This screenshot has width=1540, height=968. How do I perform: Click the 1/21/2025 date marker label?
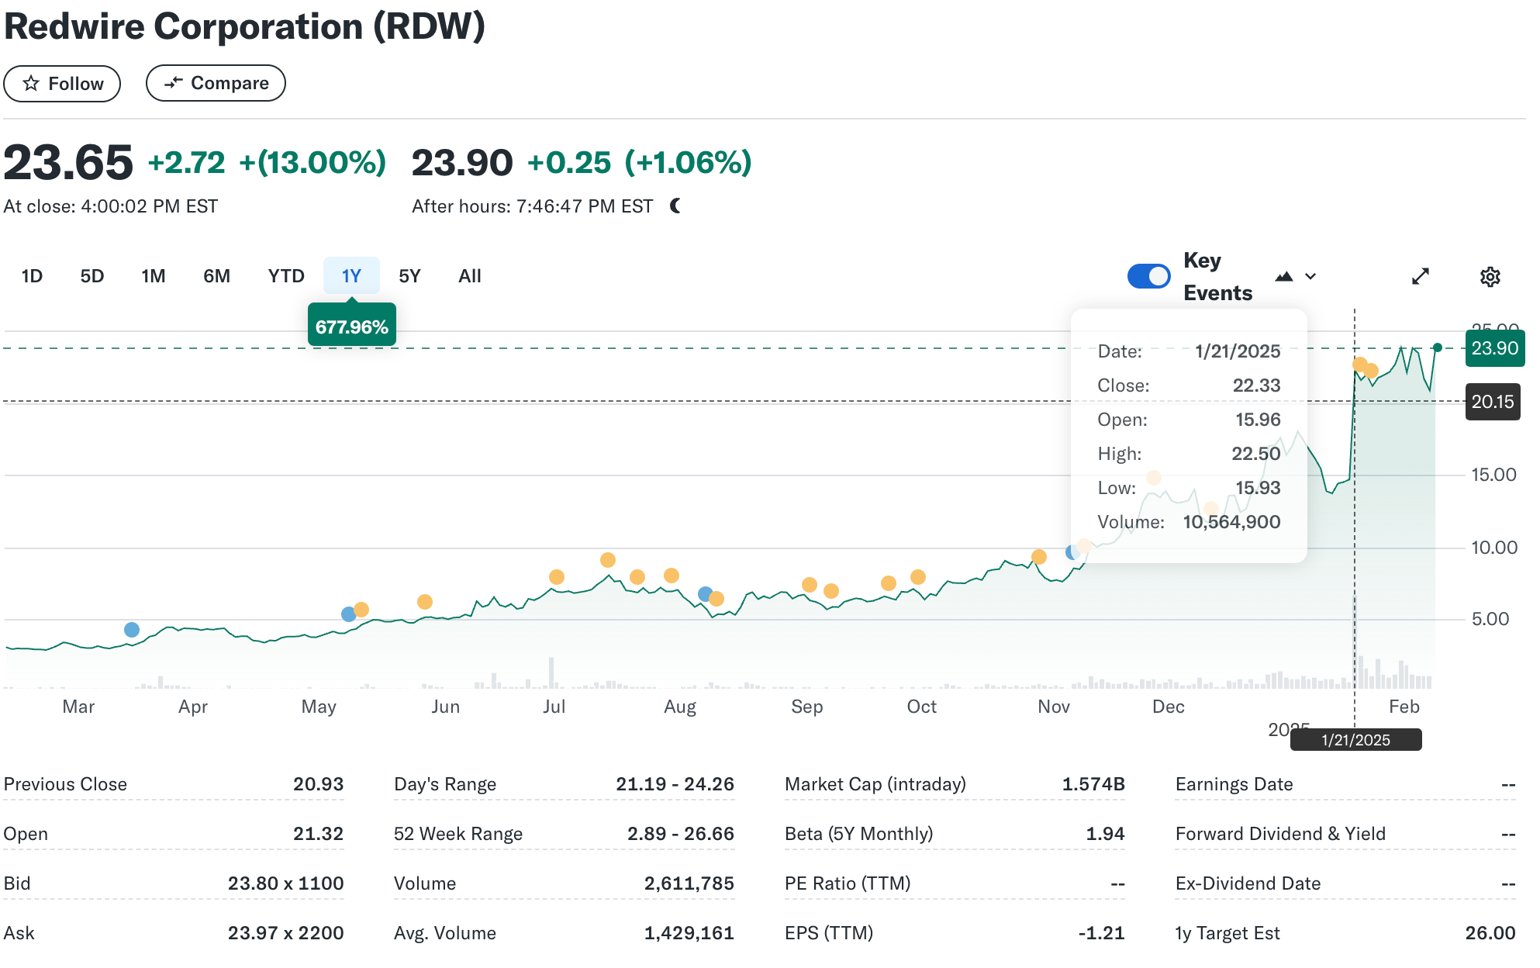tap(1355, 740)
